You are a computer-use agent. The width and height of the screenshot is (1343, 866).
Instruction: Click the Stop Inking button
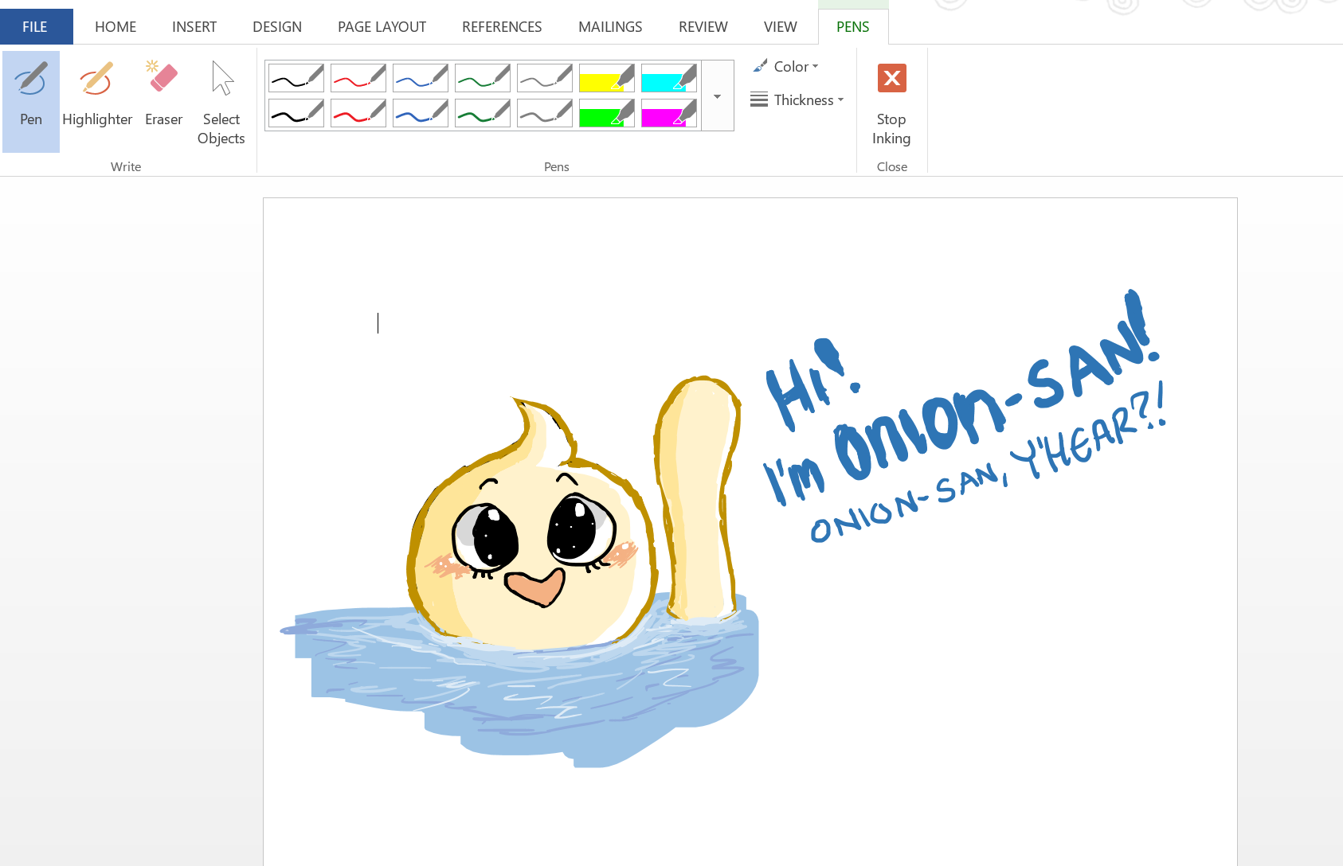[891, 103]
